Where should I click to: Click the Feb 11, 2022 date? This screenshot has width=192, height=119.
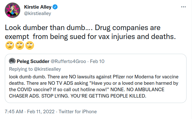[x=41, y=112]
